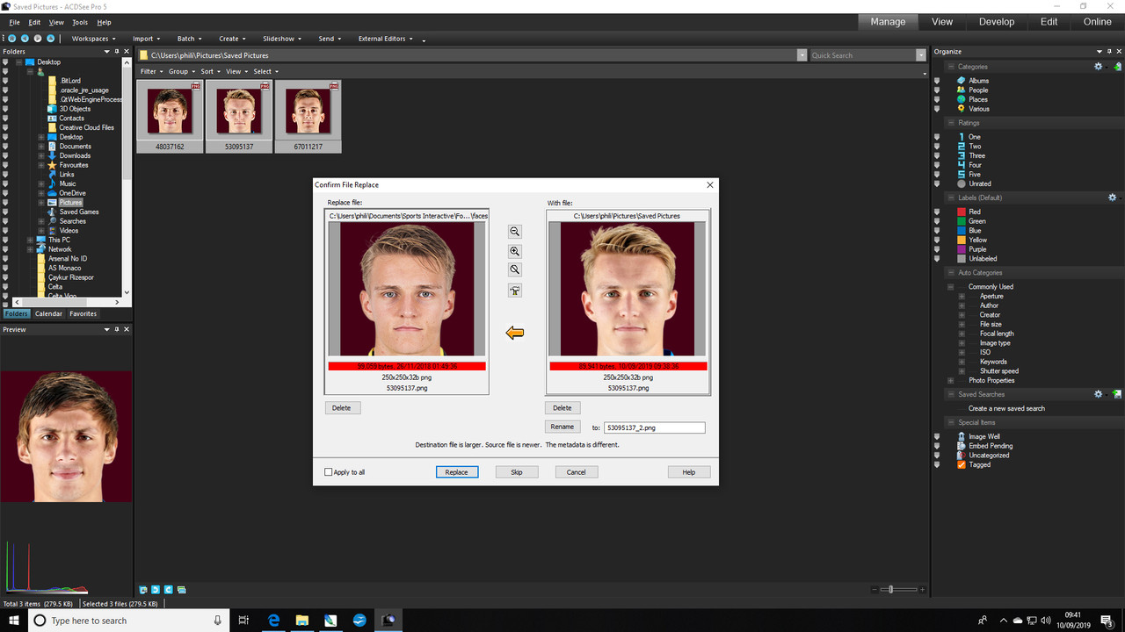The image size is (1125, 632).
Task: Open the Sort dropdown above thumbnails
Action: pos(209,71)
